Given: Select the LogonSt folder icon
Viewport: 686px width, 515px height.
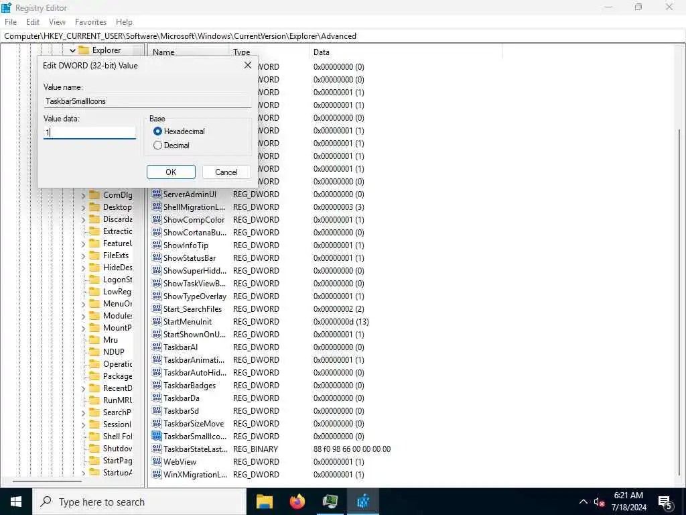Looking at the screenshot, I should click(x=94, y=280).
